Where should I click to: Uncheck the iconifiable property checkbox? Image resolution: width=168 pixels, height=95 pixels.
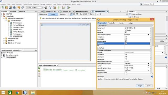tap(126, 39)
